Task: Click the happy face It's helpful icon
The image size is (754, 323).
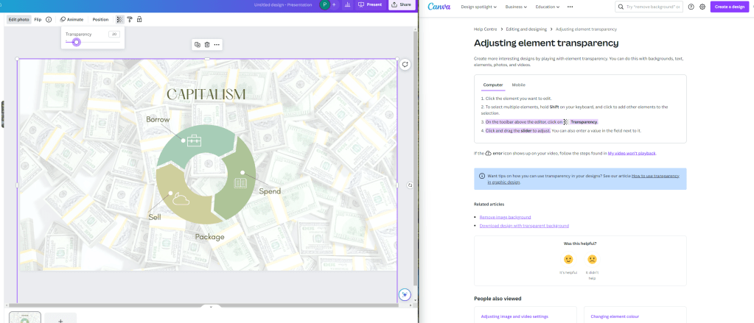Action: coord(568,259)
